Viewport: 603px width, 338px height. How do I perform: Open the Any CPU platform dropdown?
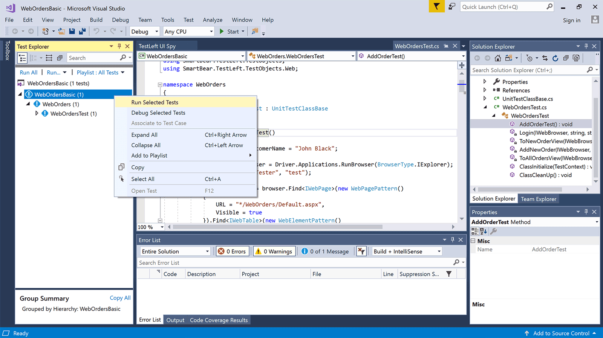(x=188, y=32)
